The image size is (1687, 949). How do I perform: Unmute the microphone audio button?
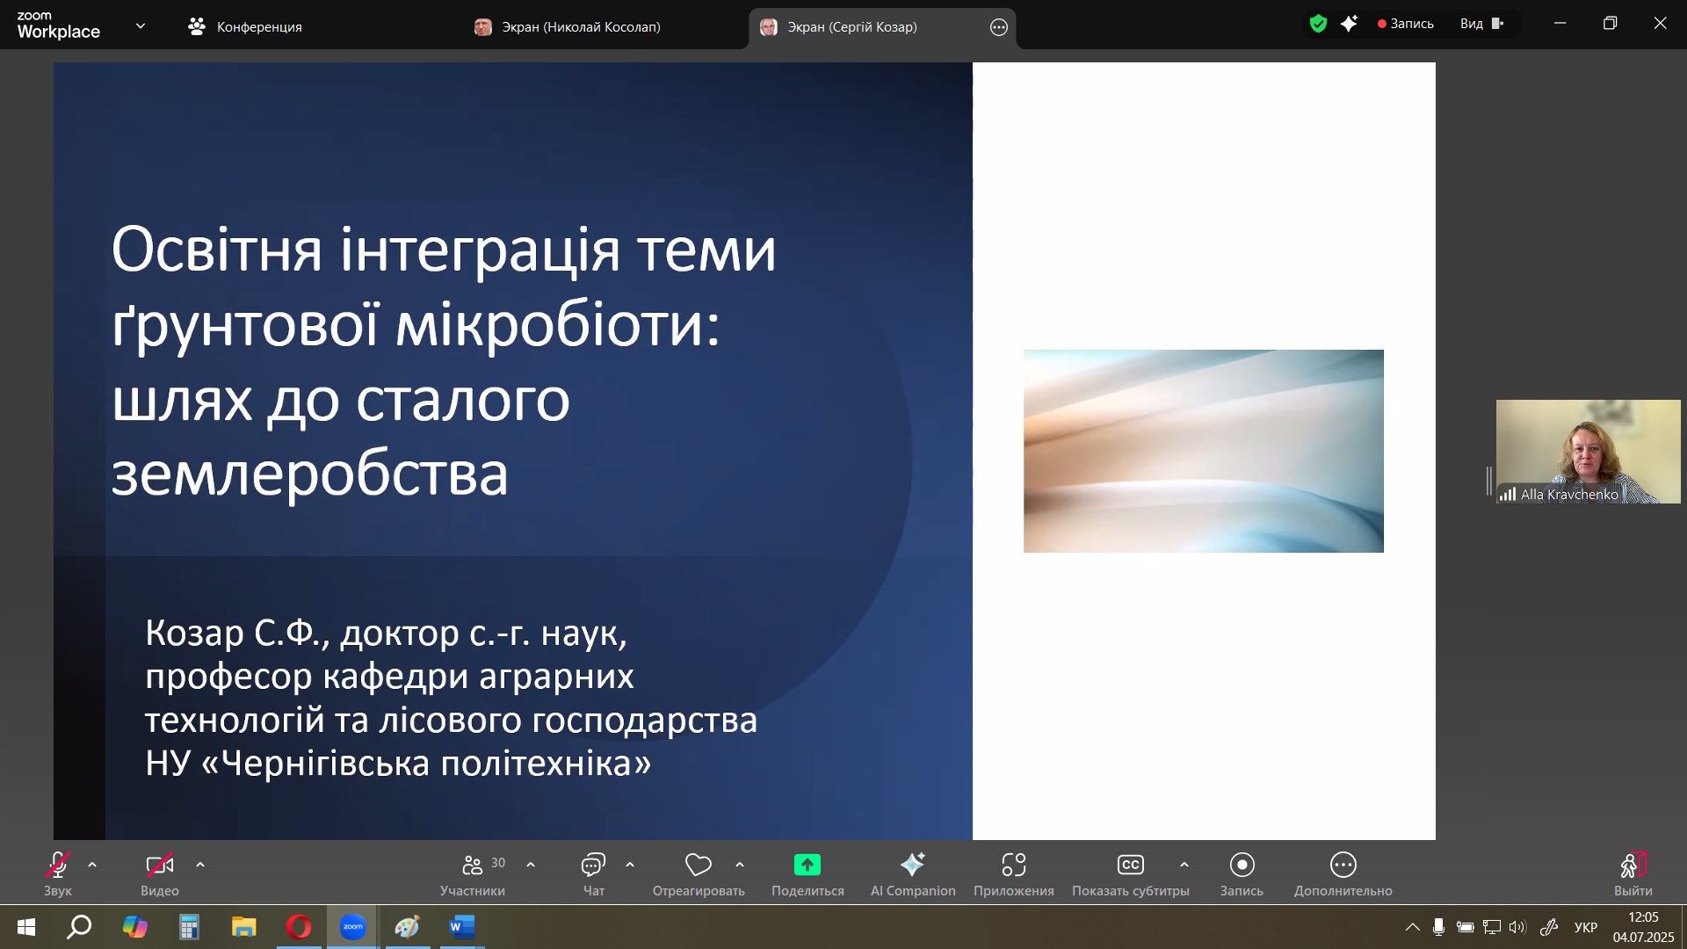click(58, 866)
